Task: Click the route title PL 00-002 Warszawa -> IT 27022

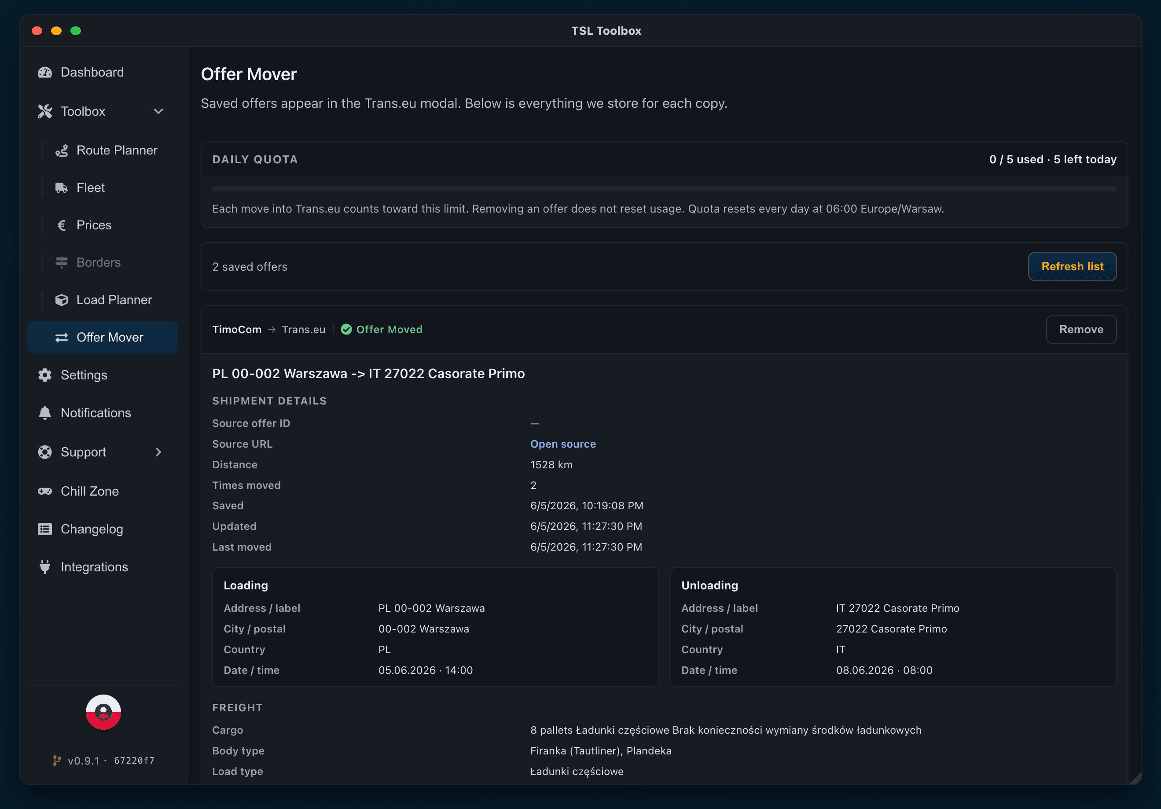Action: coord(368,374)
